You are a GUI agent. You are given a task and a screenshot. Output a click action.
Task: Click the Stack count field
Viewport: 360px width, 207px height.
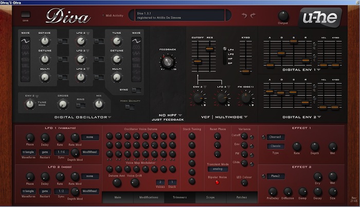pos(172,182)
